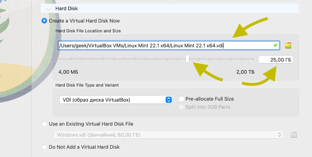Viewport: 312px width, 157px height.
Task: Click the existing disk file chooser icon
Action: pos(294,135)
